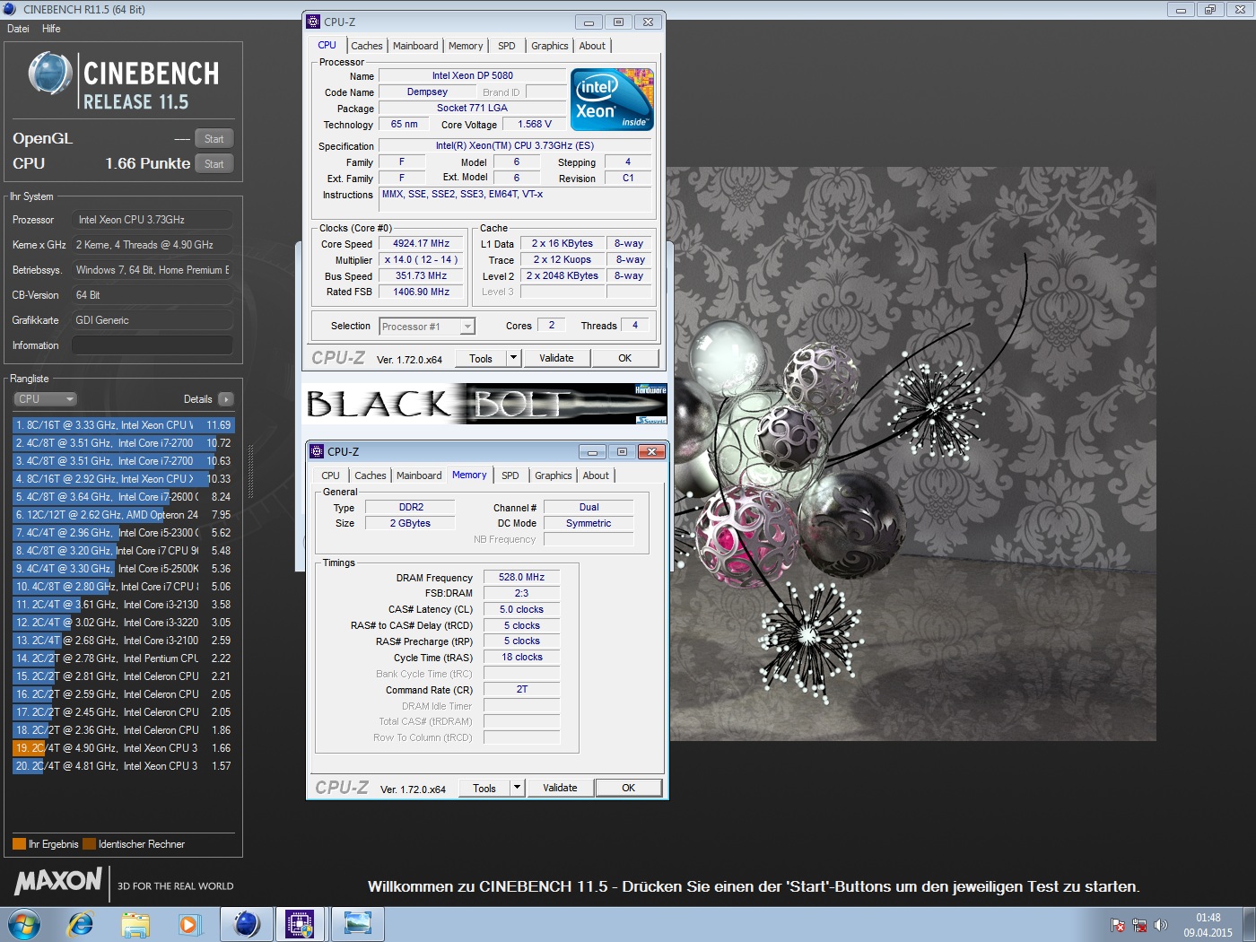
Task: Click the Black Bolt banner image
Action: (484, 404)
